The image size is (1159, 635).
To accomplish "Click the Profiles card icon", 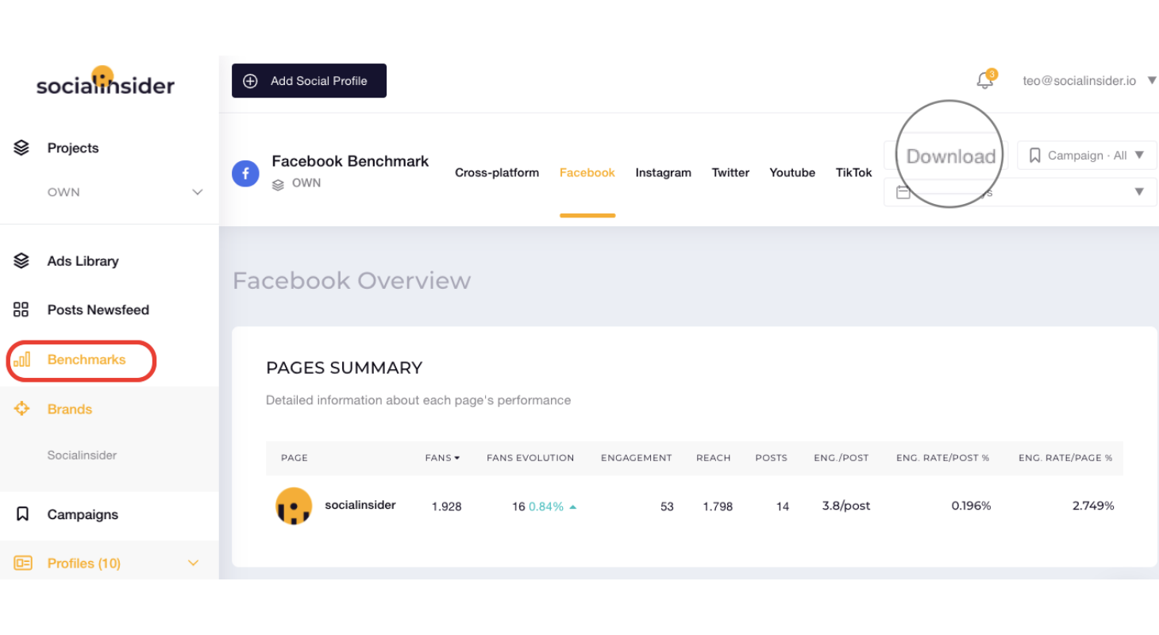I will [x=23, y=564].
